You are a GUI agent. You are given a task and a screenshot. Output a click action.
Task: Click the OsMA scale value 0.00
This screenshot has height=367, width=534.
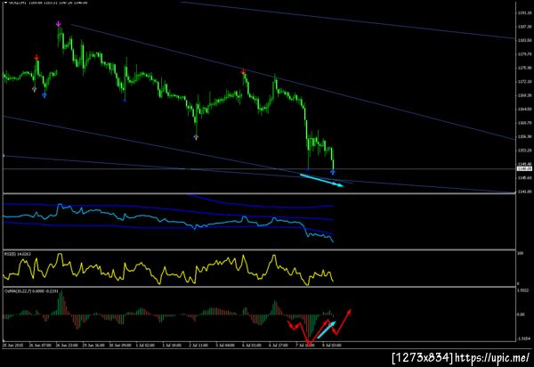[x=521, y=314]
